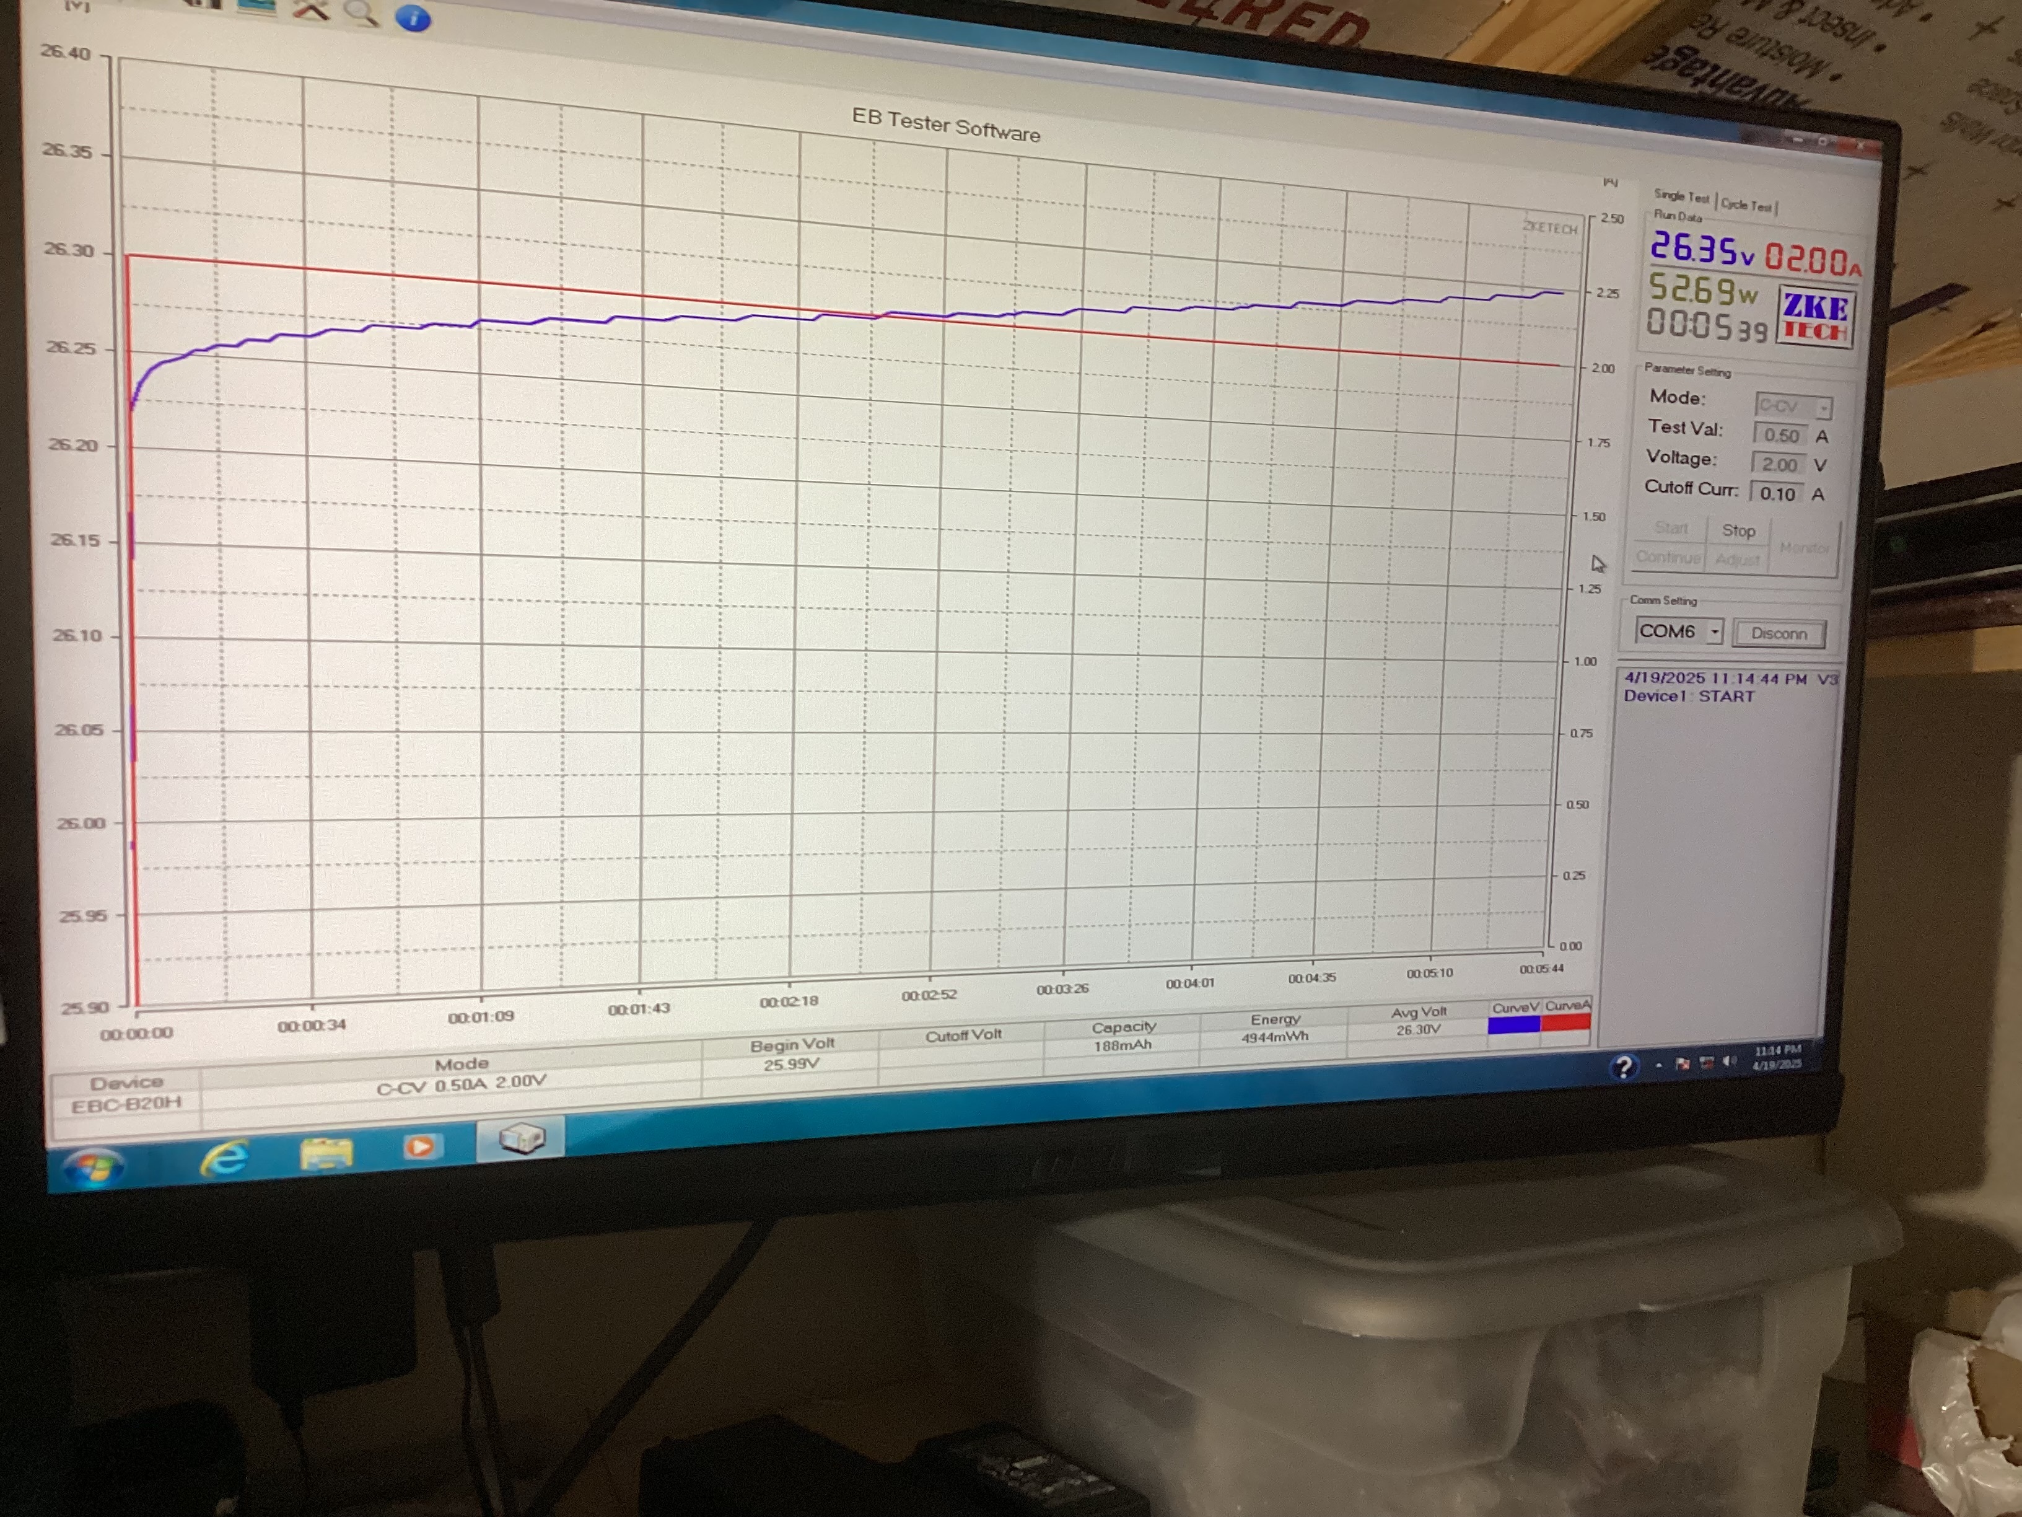Click the Windows Start orb
The image size is (2022, 1517).
tap(94, 1167)
